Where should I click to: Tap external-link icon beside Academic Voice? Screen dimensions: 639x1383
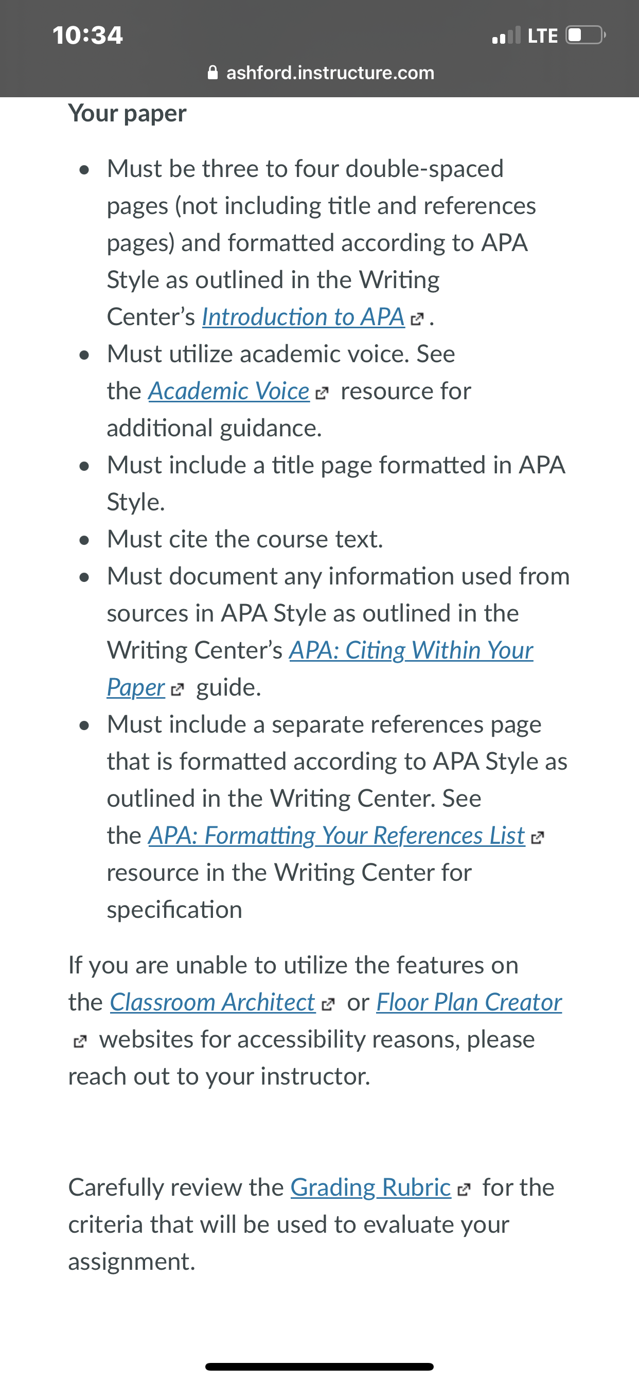pos(322,394)
